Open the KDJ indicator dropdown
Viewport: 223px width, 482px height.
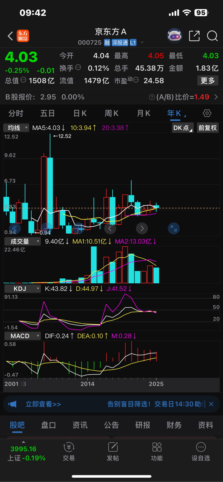click(x=22, y=289)
